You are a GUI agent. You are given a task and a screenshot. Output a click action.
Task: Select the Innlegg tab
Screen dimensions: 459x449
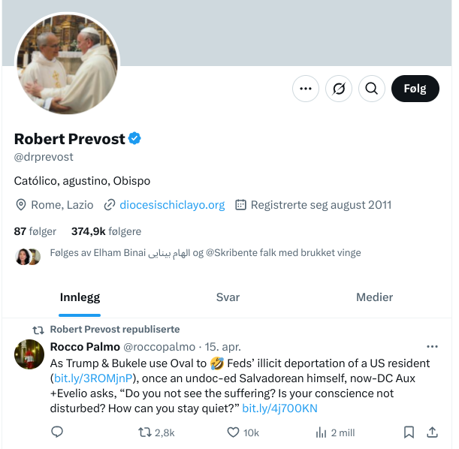tap(80, 297)
